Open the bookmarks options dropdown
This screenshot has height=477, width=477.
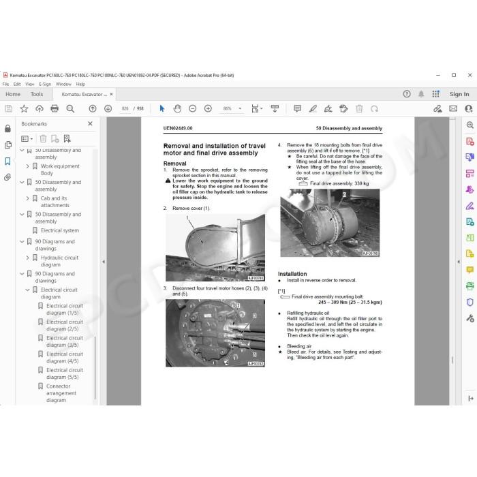tap(27, 139)
